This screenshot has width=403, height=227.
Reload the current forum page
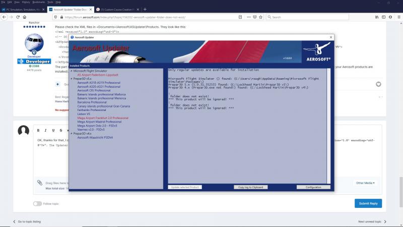tap(18, 17)
